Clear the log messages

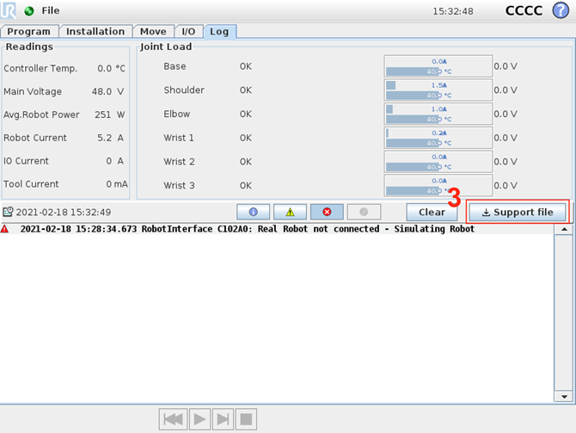coord(432,212)
